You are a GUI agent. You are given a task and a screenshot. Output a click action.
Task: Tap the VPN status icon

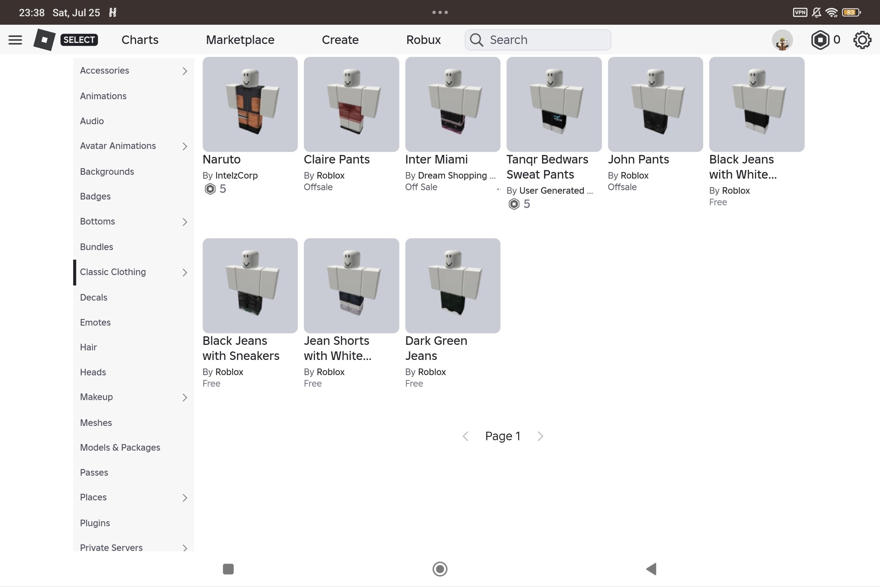800,12
